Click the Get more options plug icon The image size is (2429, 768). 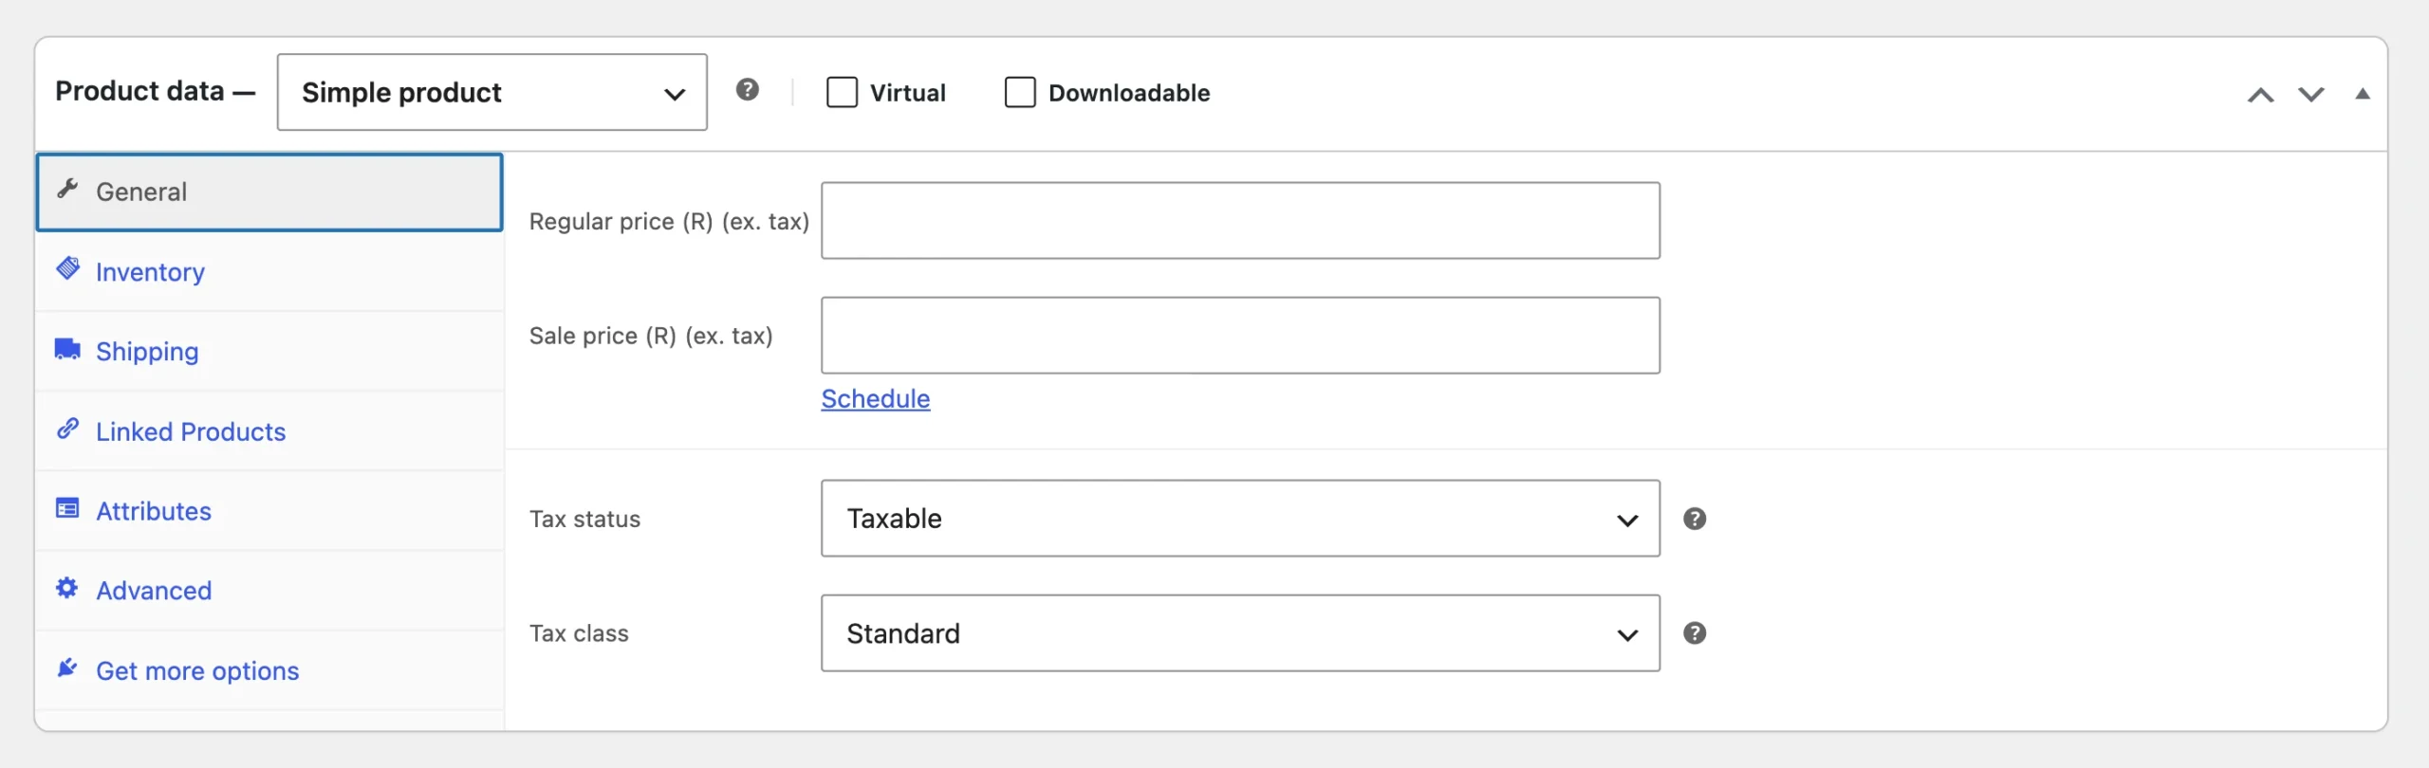[x=67, y=668]
